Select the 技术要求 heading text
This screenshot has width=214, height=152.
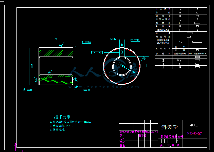[x=62, y=117]
